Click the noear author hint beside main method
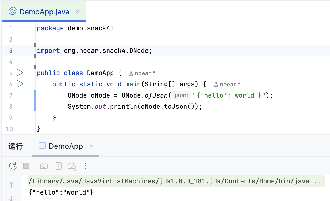 click(x=227, y=85)
